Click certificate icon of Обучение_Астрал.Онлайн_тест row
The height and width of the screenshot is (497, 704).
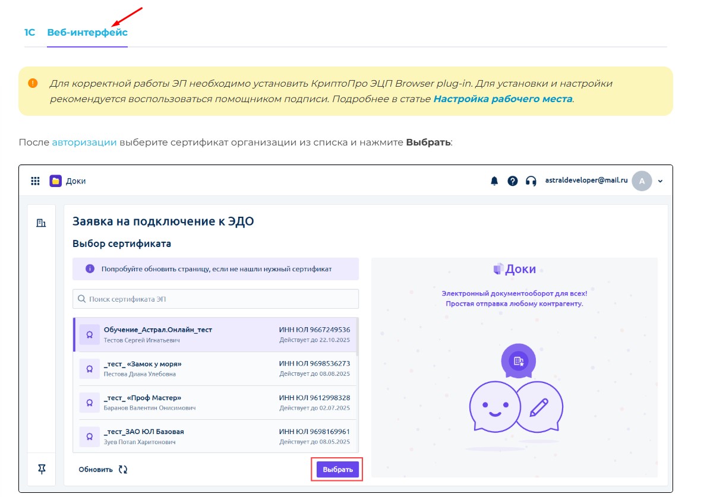click(x=89, y=335)
